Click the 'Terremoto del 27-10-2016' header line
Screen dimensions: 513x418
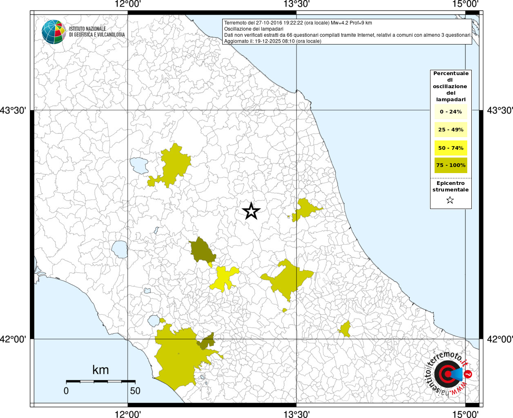point(298,23)
